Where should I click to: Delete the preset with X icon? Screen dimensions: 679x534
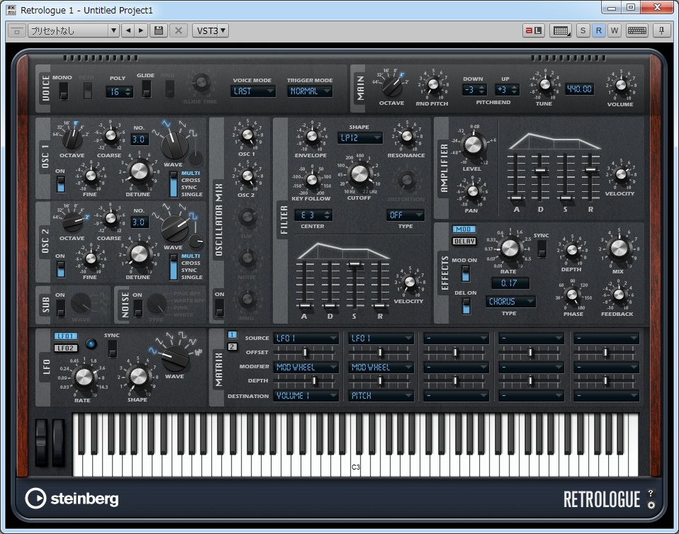pos(179,30)
